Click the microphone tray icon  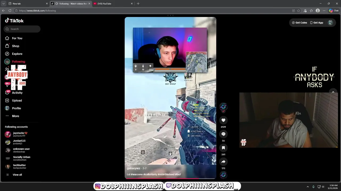coord(313,187)
